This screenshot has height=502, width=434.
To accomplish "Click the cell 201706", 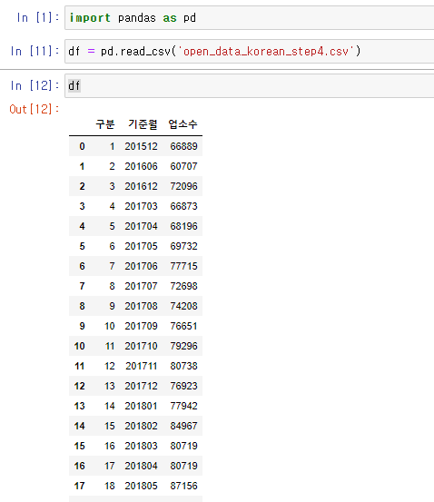I will tap(142, 266).
